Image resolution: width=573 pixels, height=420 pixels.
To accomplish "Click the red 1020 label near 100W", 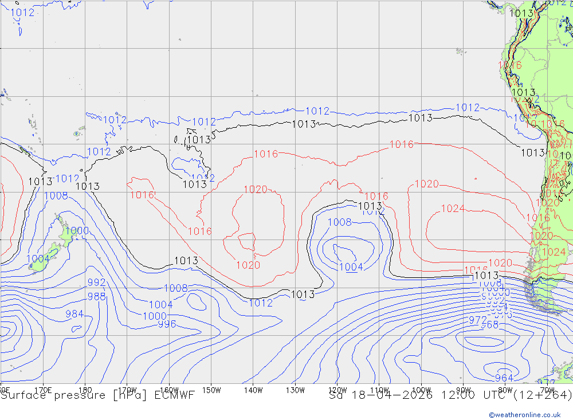I will coord(427,184).
